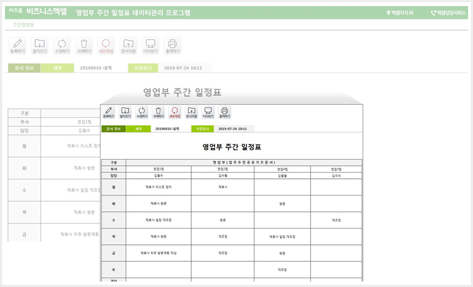Viewport: 473px width, 287px height.
Task: Click the 영업4팀 department cell in front table
Action: (x=282, y=169)
